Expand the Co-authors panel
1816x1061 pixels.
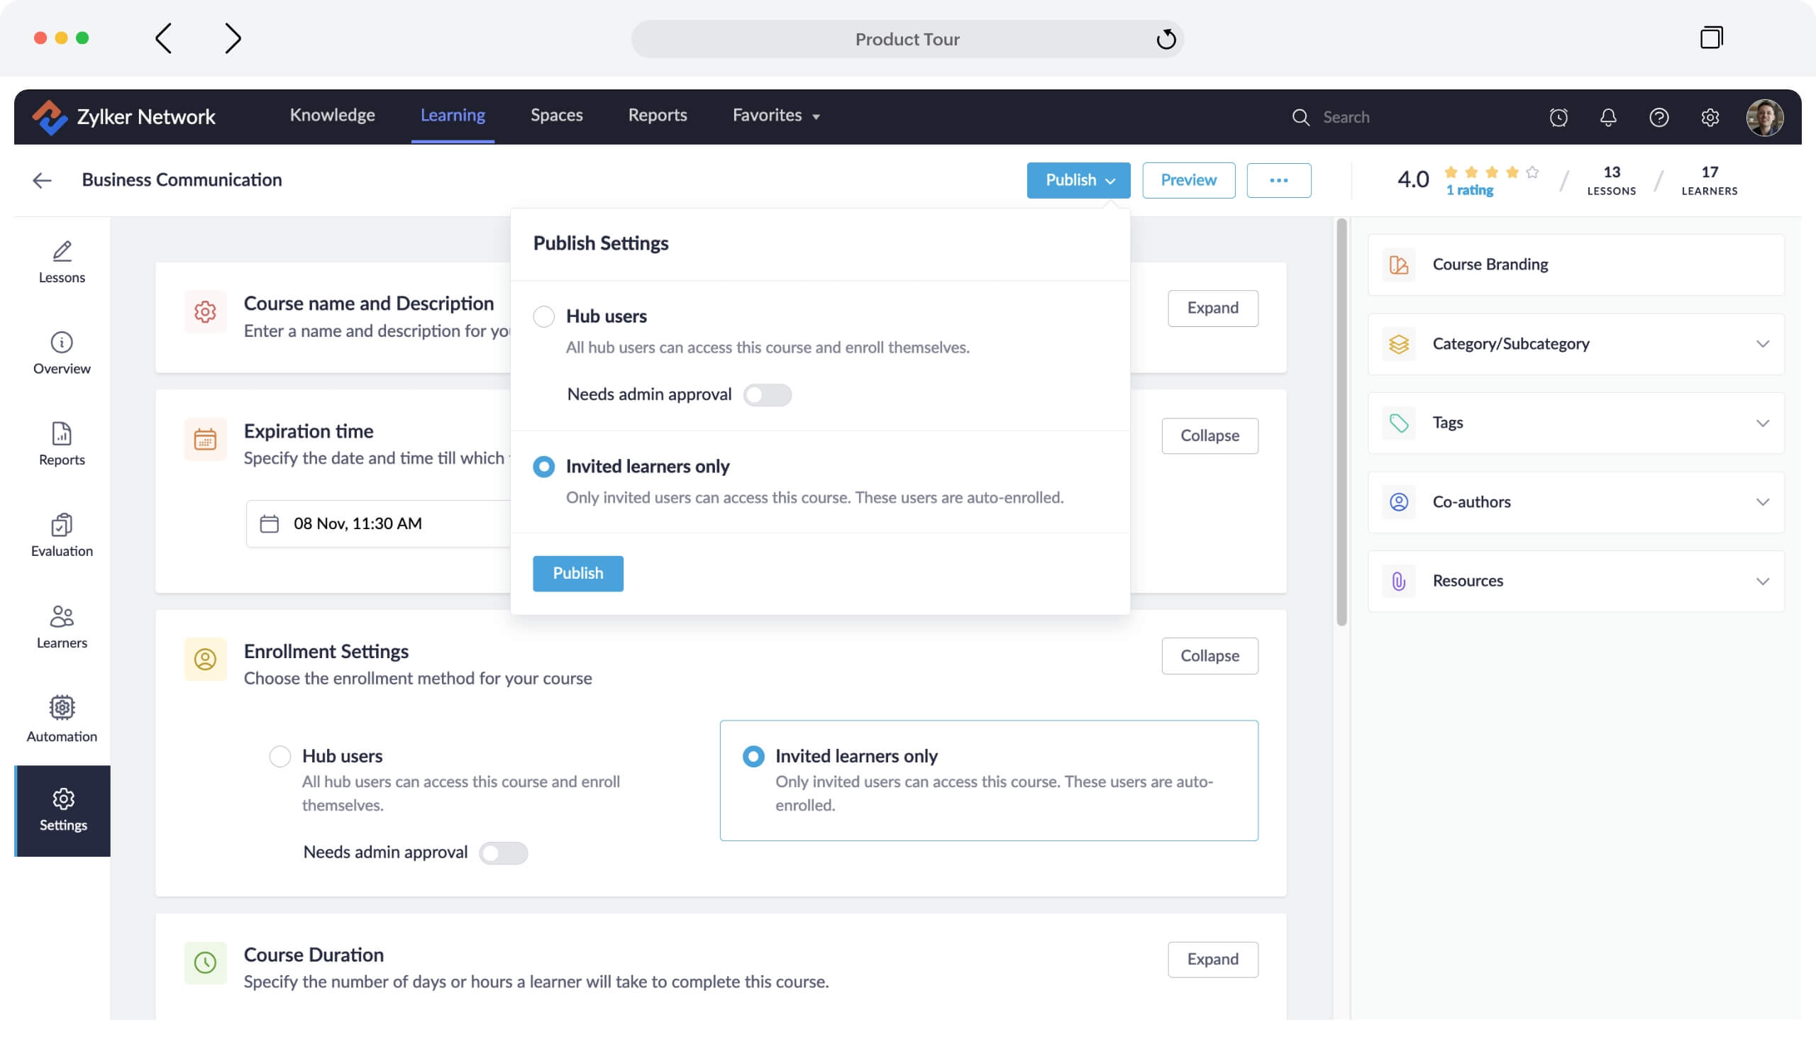[x=1764, y=502]
